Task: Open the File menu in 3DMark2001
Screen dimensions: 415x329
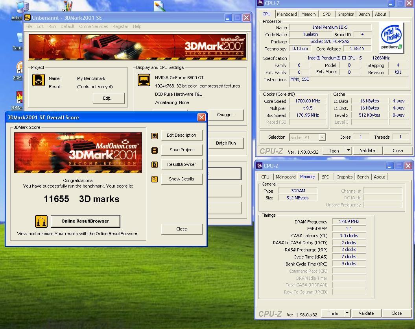Action: [29, 26]
